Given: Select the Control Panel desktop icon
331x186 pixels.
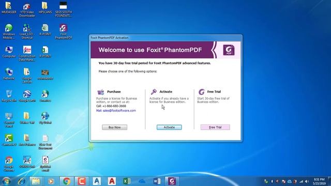Looking at the screenshot, I should click(x=9, y=120).
